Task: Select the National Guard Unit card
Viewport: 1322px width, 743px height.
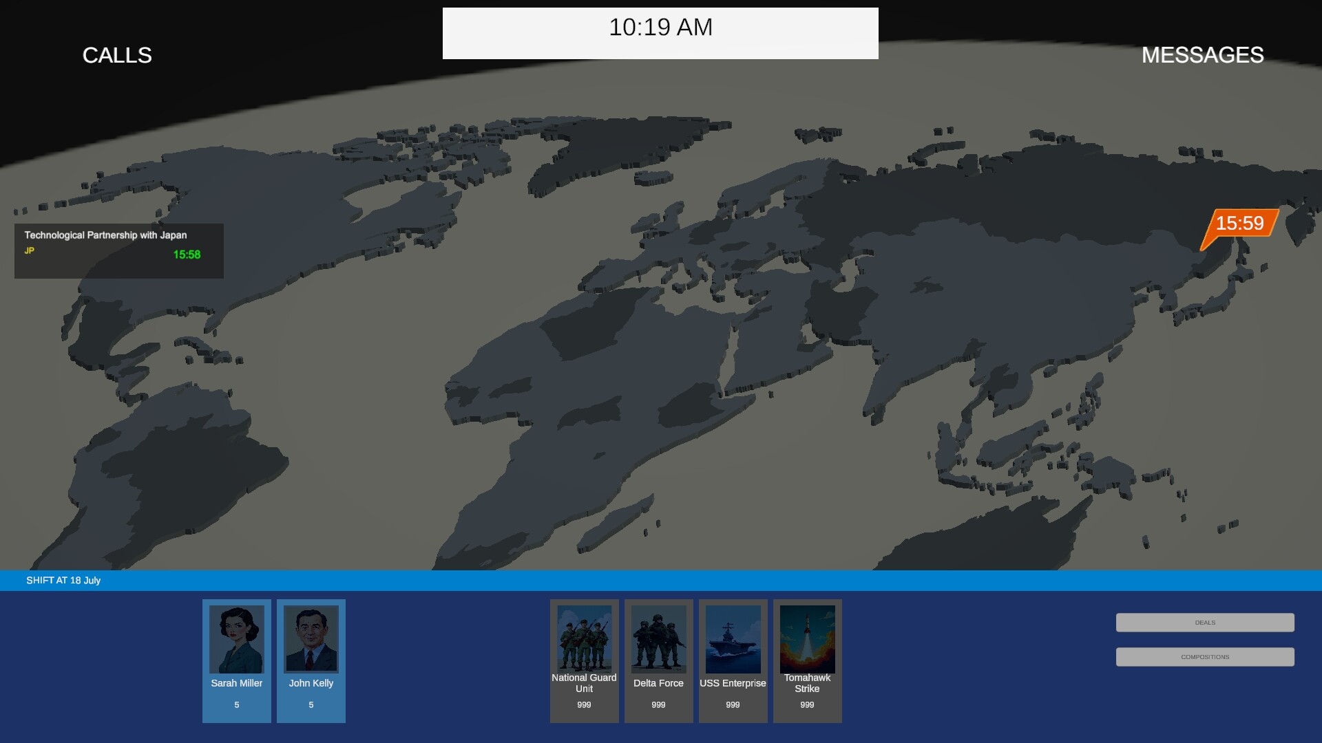Action: 584,660
